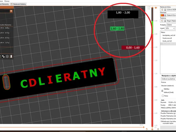Open the 0.20mm print settings dropdown

pyautogui.click(x=168, y=10)
